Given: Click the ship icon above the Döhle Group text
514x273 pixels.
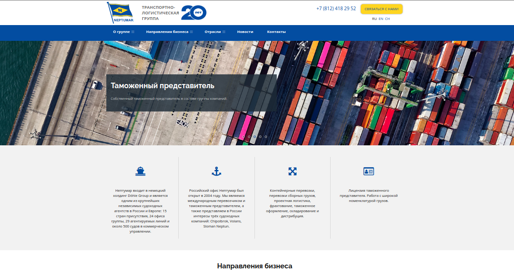Looking at the screenshot, I should coord(140,171).
